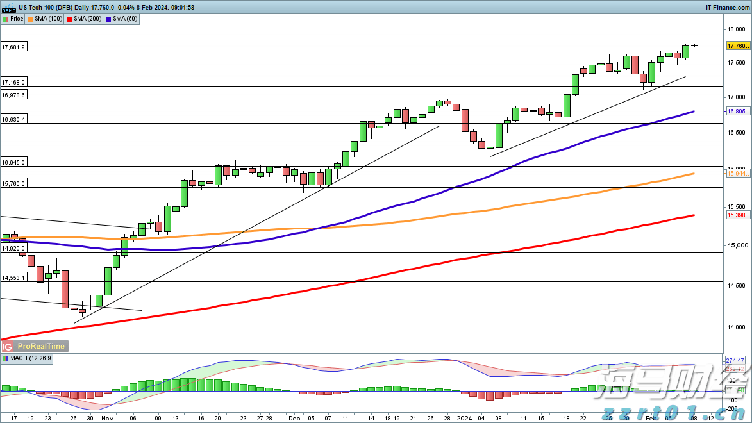This screenshot has width=752, height=423.
Task: Click the blue 16,805 SMA price tag
Action: 737,112
